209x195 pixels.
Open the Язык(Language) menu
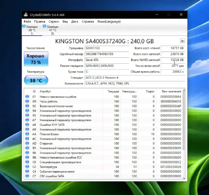click(x=109, y=21)
